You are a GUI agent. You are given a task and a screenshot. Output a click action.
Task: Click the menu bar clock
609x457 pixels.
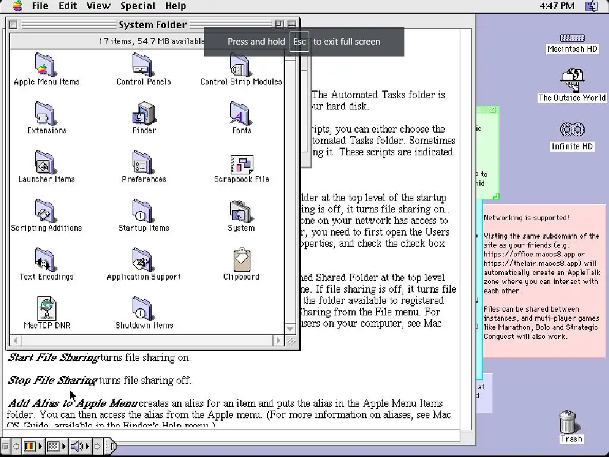(557, 6)
